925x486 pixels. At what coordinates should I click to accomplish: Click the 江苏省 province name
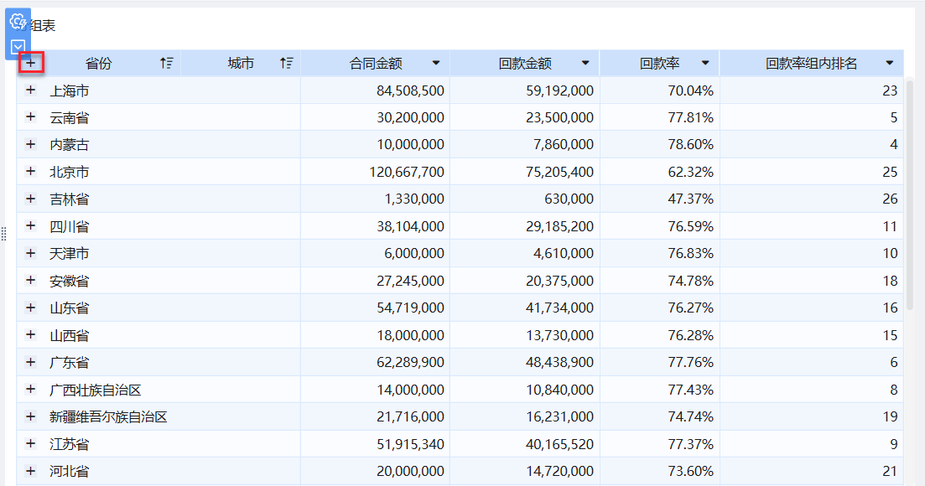click(x=70, y=444)
